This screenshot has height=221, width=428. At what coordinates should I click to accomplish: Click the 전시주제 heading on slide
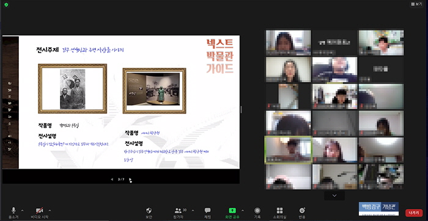coord(47,50)
